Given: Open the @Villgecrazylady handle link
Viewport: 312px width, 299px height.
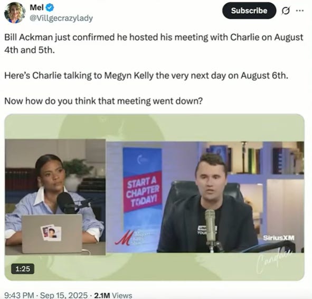Looking at the screenshot, I should tap(61, 18).
